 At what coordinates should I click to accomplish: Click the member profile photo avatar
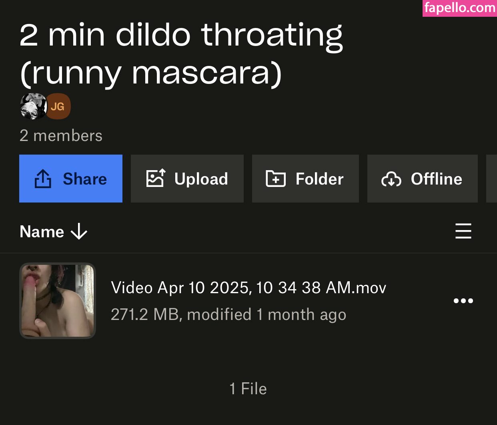33,107
